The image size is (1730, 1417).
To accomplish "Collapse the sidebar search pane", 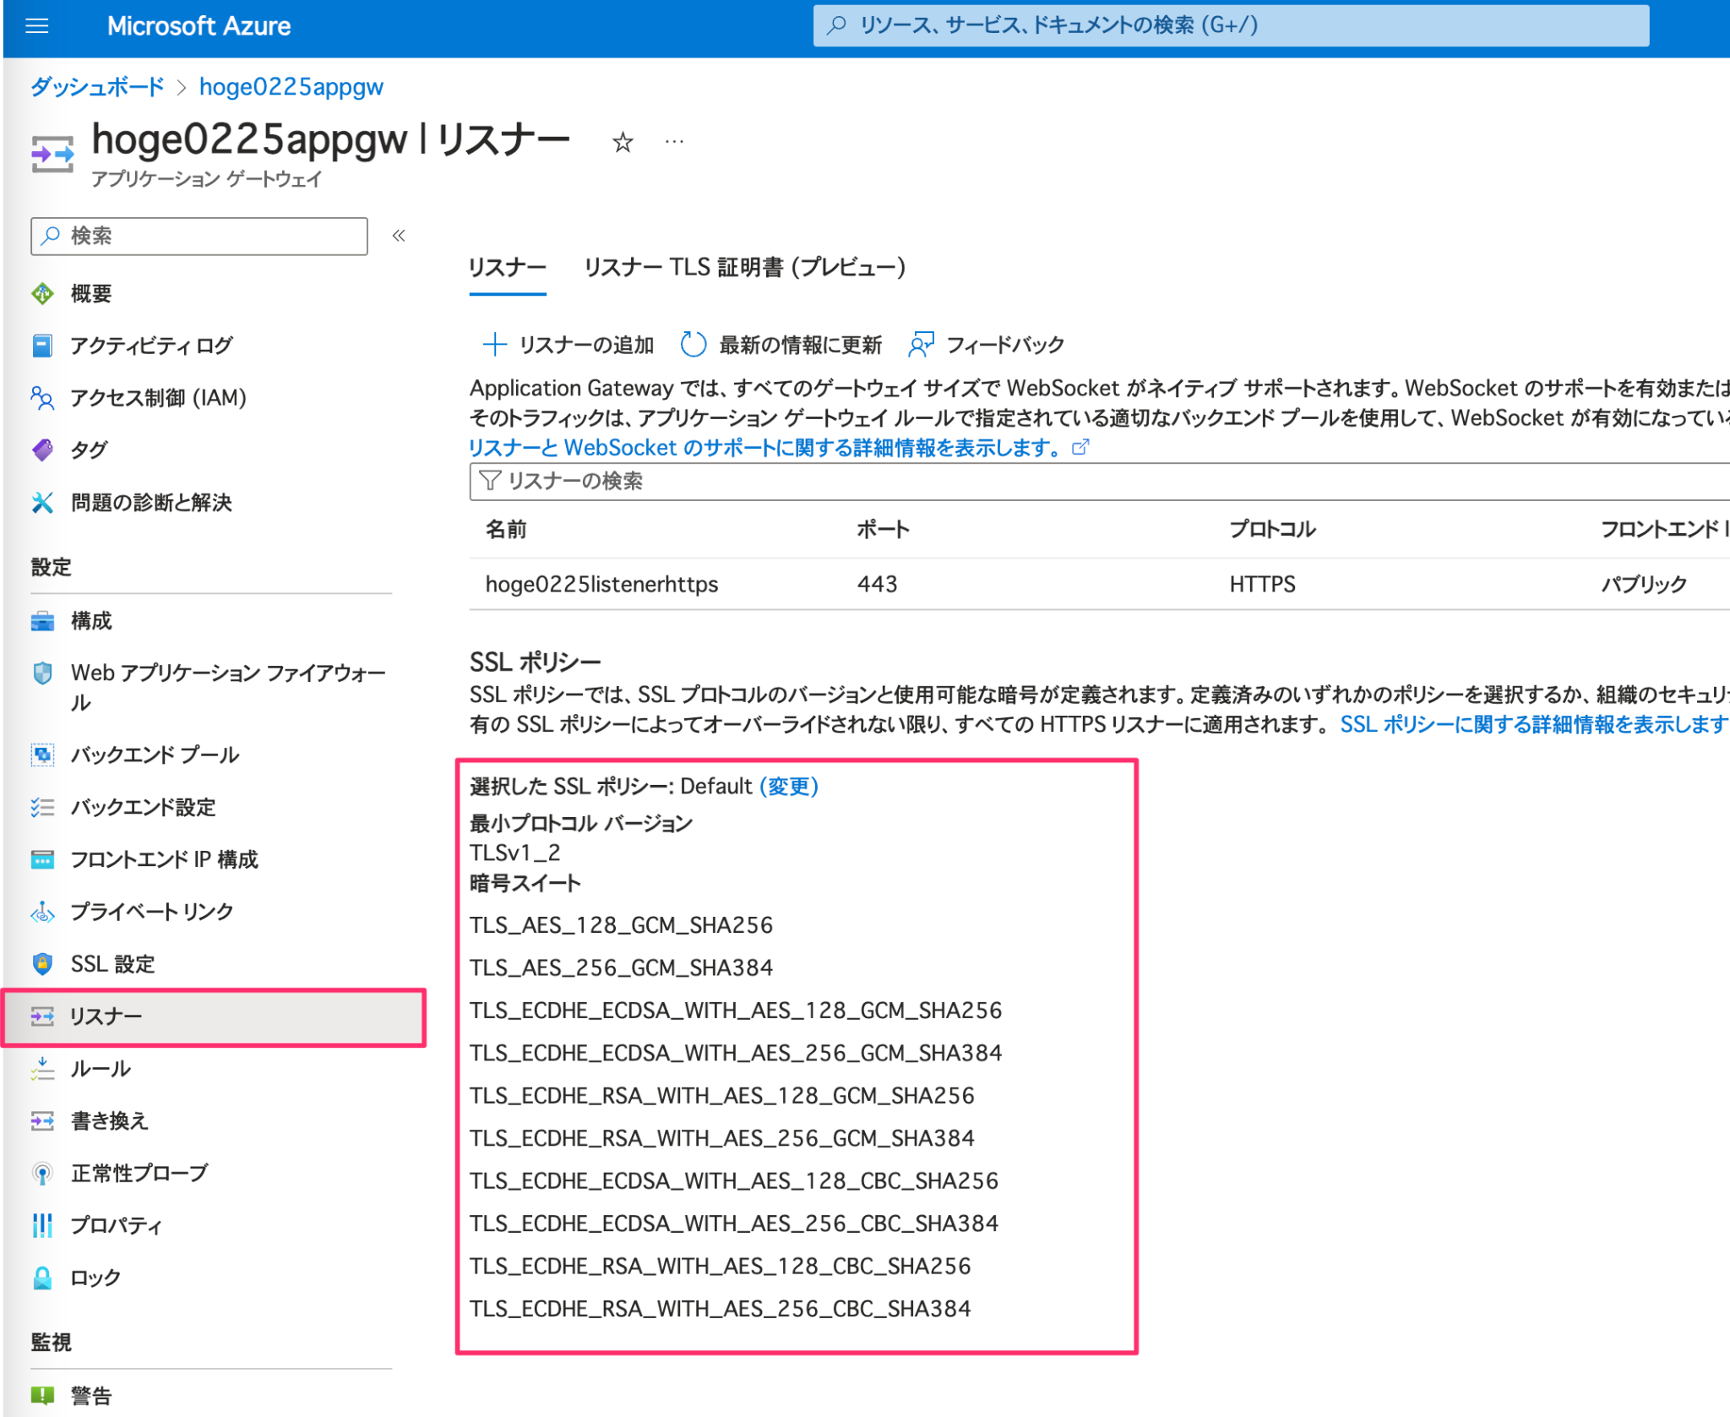I will pos(399,236).
